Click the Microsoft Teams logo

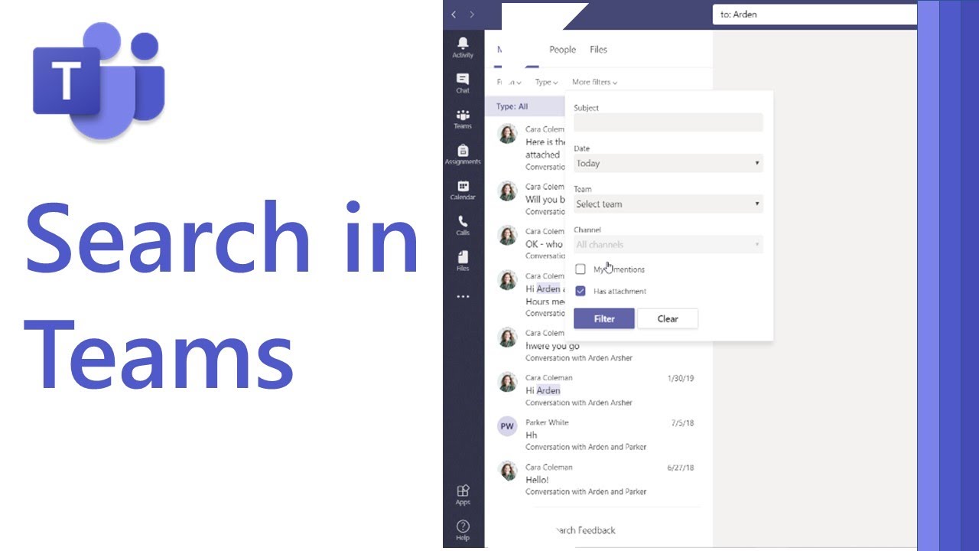(x=99, y=81)
